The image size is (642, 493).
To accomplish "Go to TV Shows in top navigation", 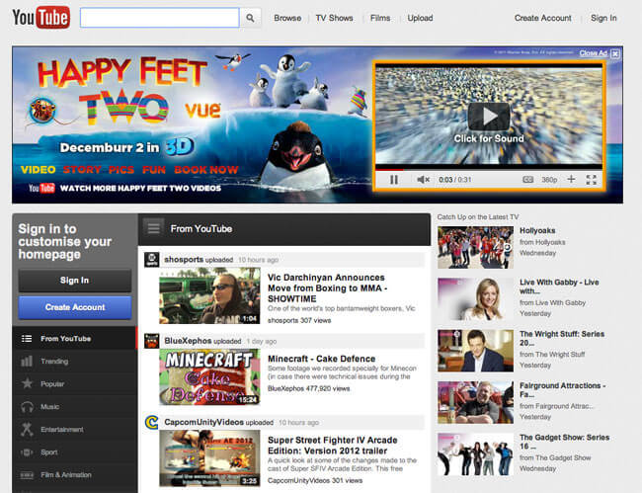I will pyautogui.click(x=334, y=18).
